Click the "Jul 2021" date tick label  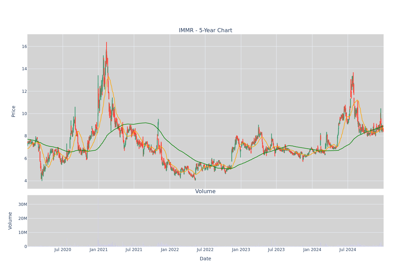click(x=134, y=250)
